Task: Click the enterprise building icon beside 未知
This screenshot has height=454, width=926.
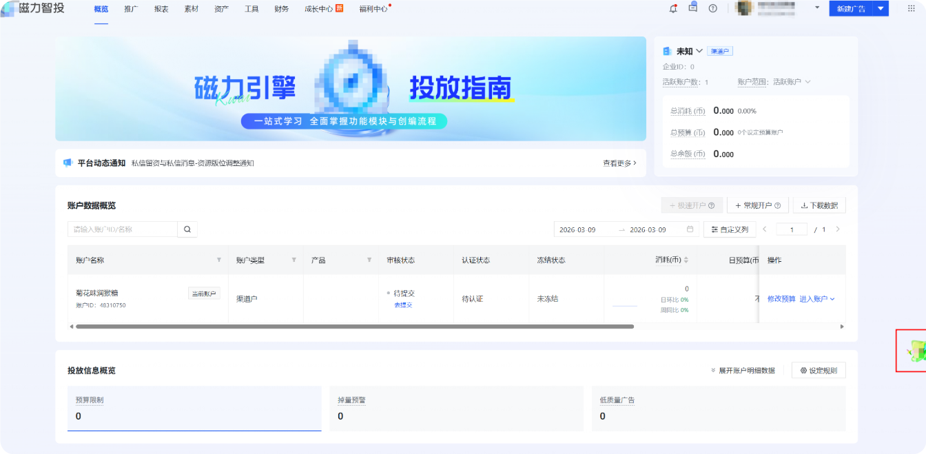Action: (667, 51)
